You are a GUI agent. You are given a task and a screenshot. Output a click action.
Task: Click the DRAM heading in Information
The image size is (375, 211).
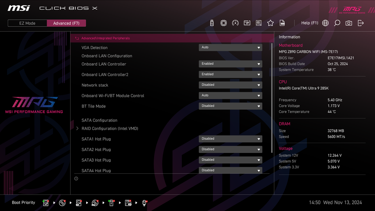[284, 124]
